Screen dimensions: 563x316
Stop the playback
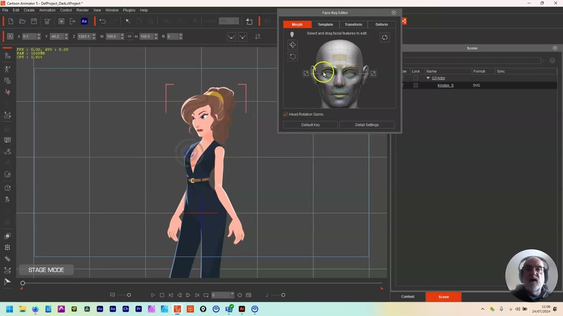tap(162, 295)
